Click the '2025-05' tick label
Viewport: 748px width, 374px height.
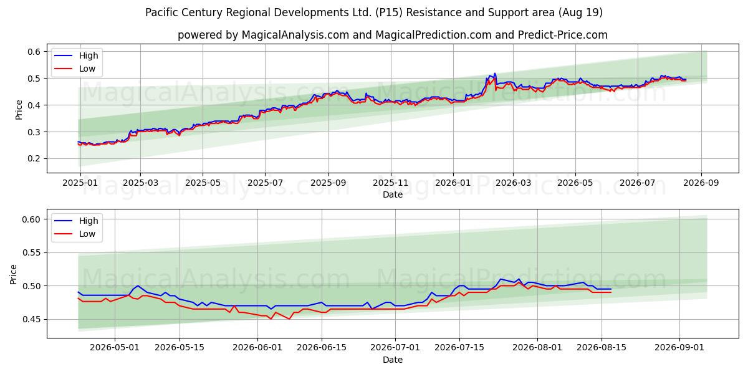click(203, 183)
